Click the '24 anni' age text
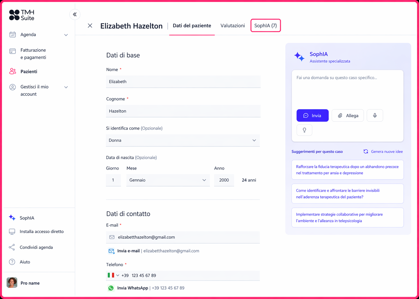 (x=249, y=180)
